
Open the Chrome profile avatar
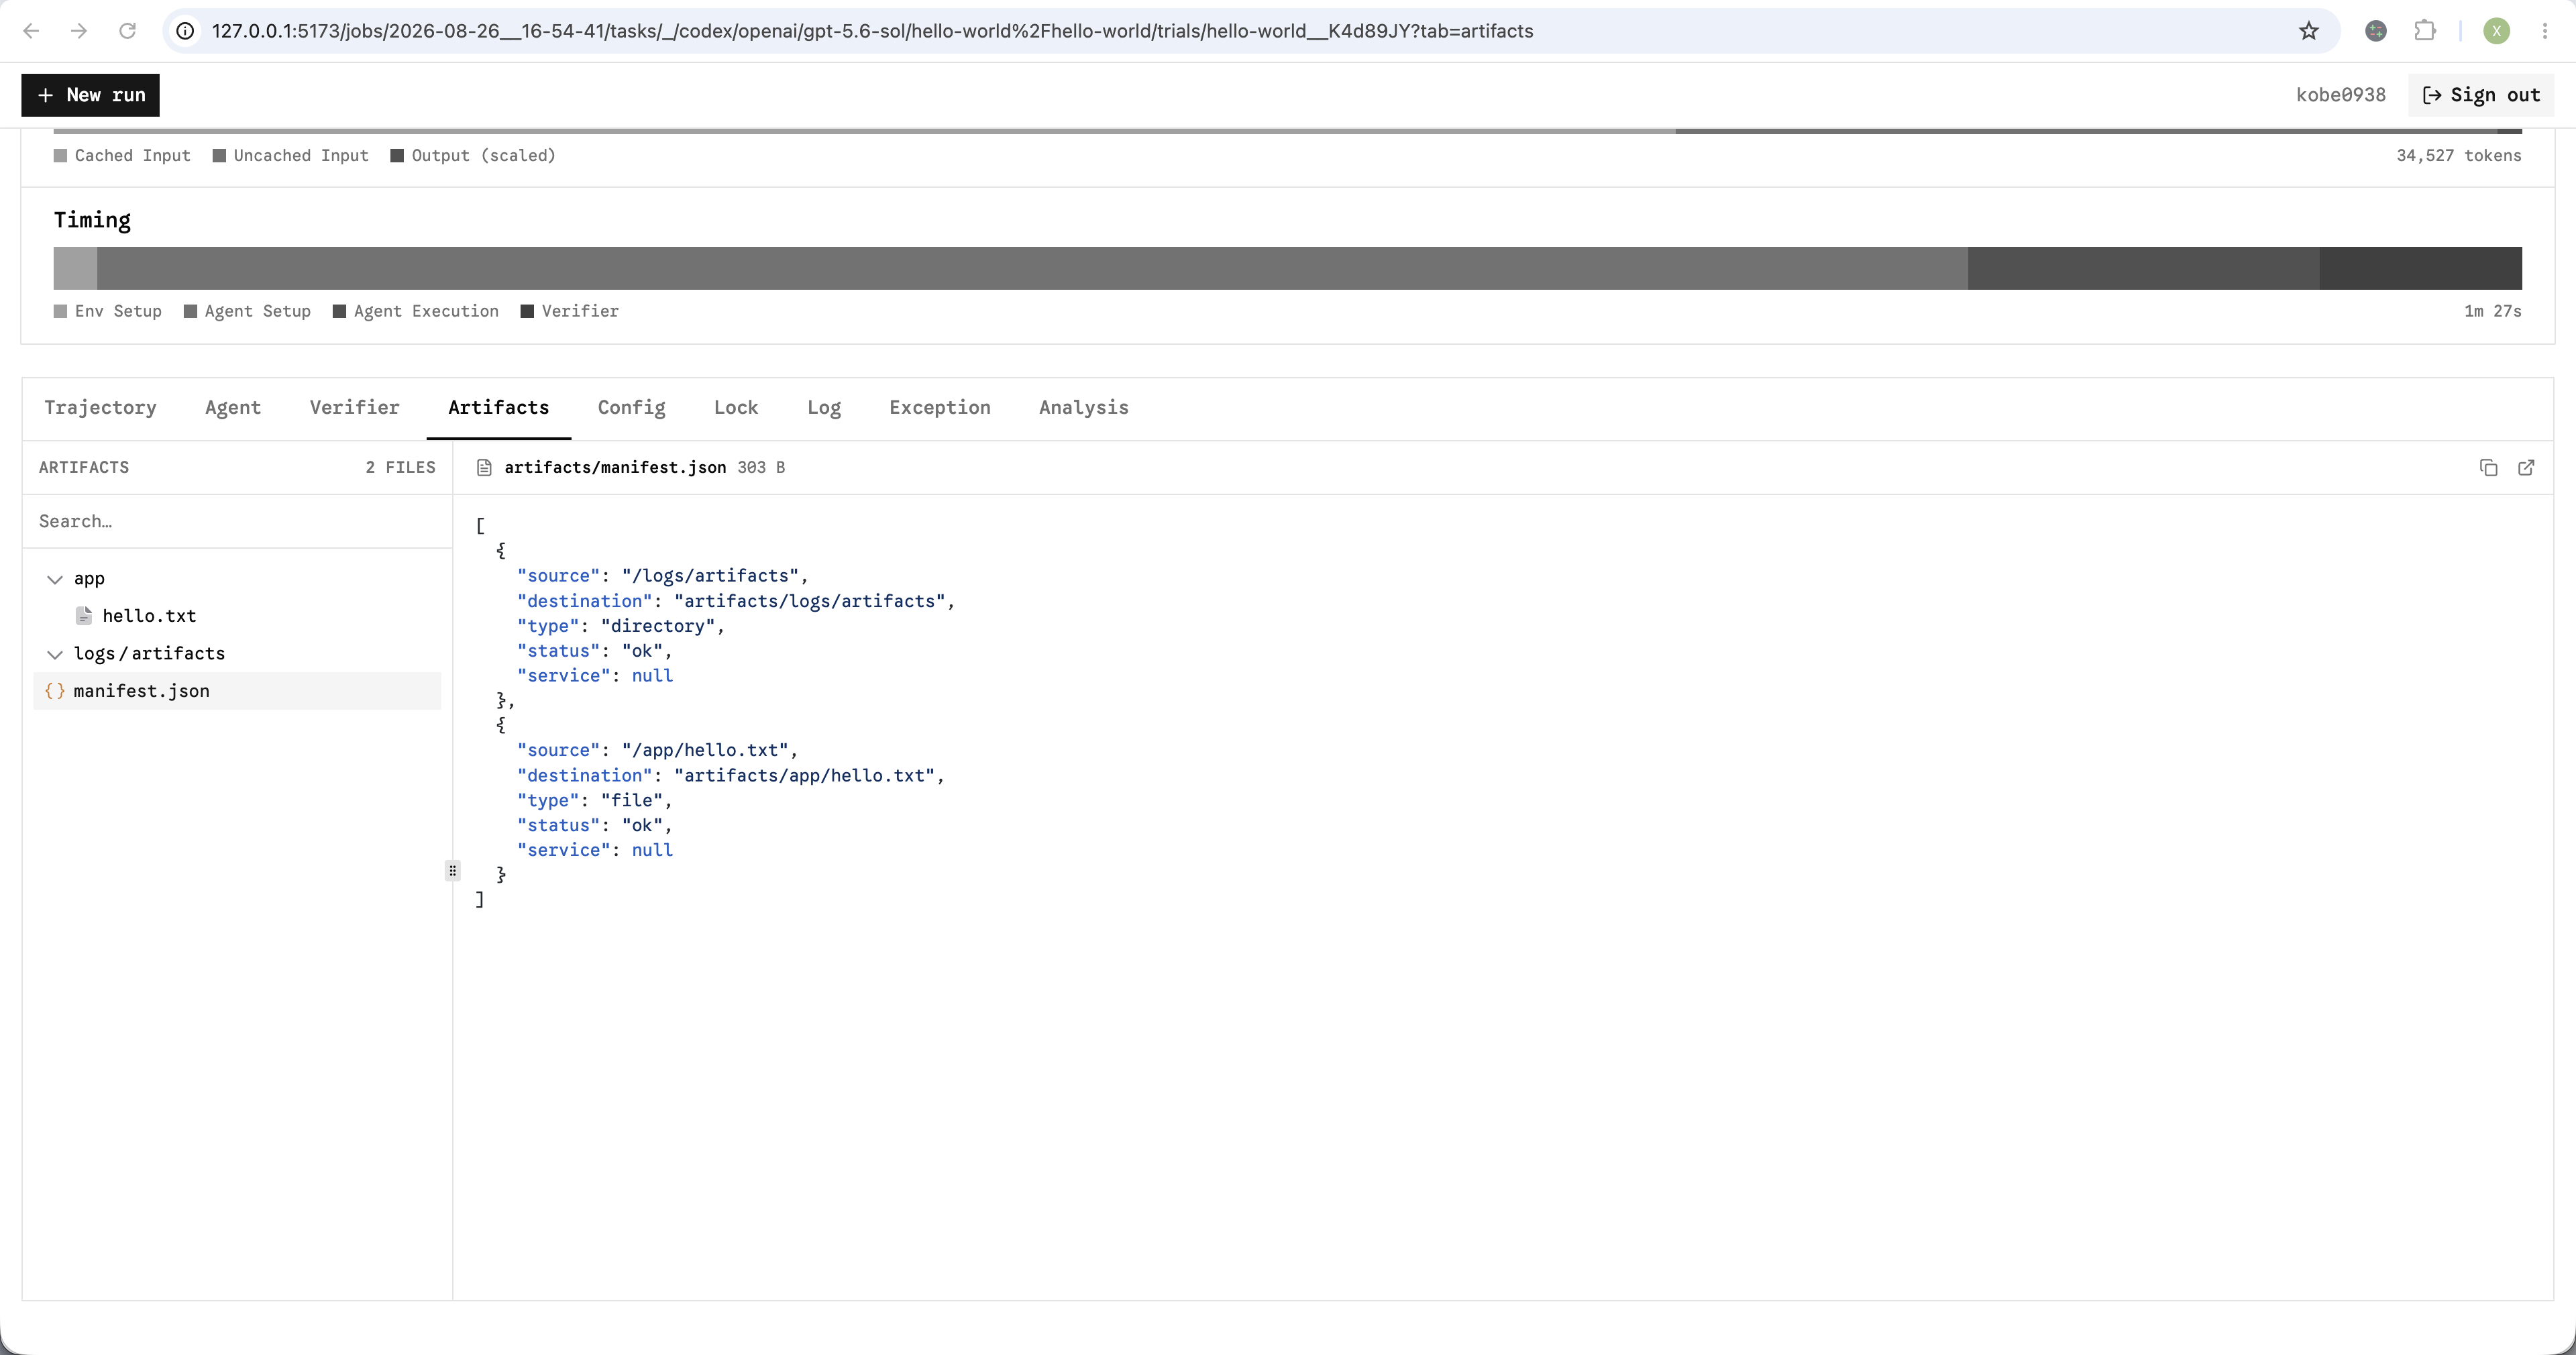pyautogui.click(x=2496, y=31)
